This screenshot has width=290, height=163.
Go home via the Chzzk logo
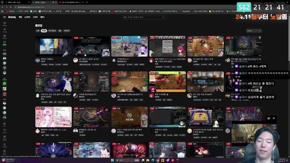click(x=12, y=17)
